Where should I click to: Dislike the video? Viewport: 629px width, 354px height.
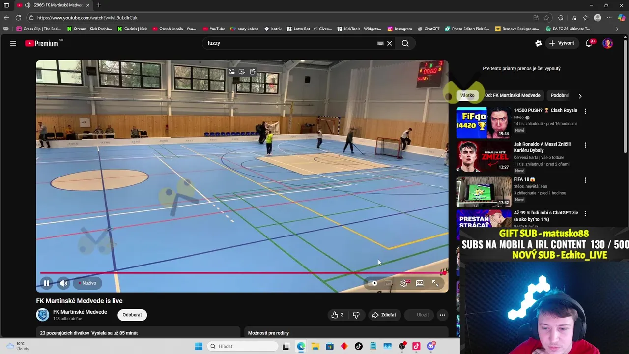coord(356,315)
